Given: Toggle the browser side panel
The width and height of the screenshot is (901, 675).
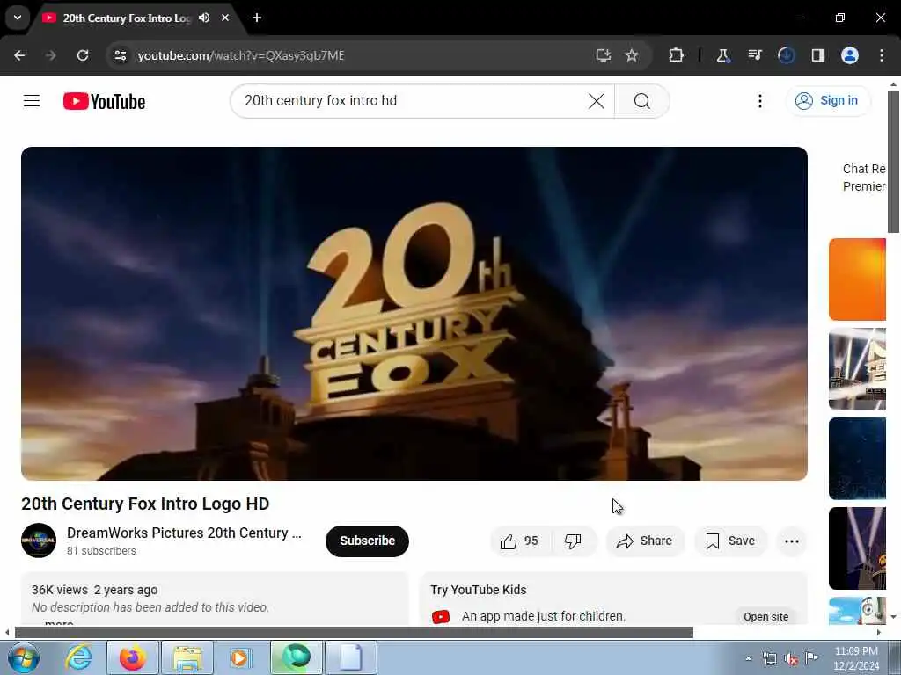Looking at the screenshot, I should click(818, 55).
